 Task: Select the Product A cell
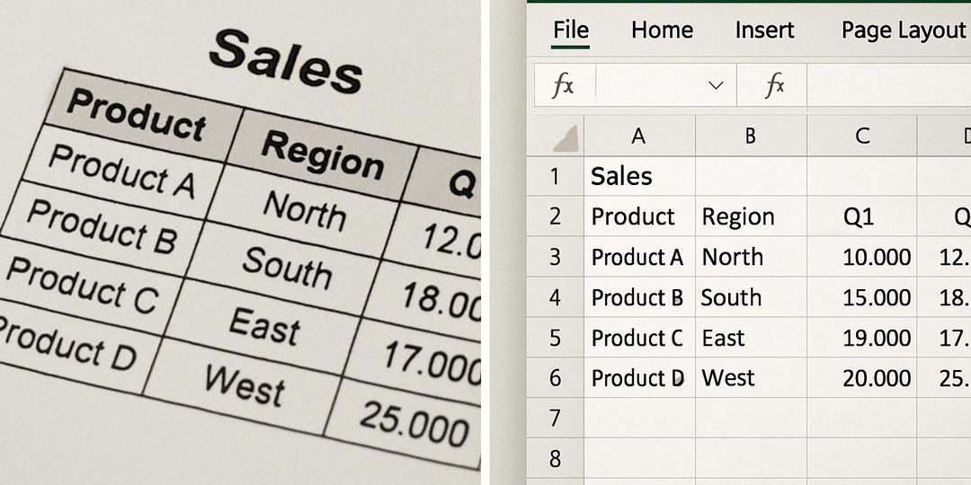point(637,257)
